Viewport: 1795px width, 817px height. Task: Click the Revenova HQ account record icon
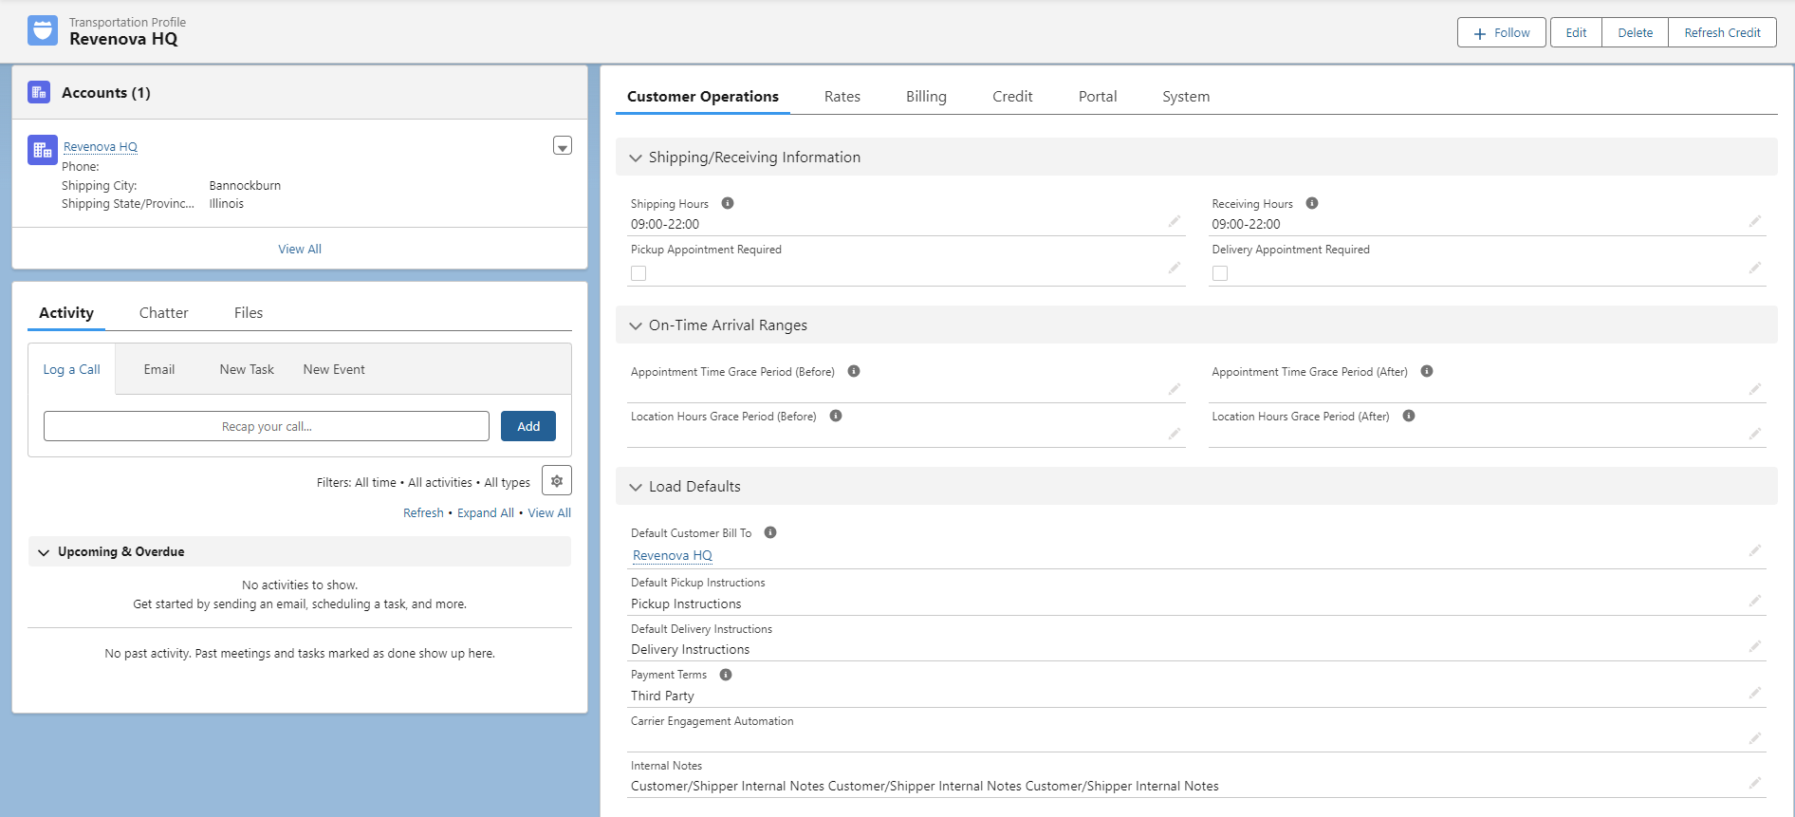click(x=43, y=150)
